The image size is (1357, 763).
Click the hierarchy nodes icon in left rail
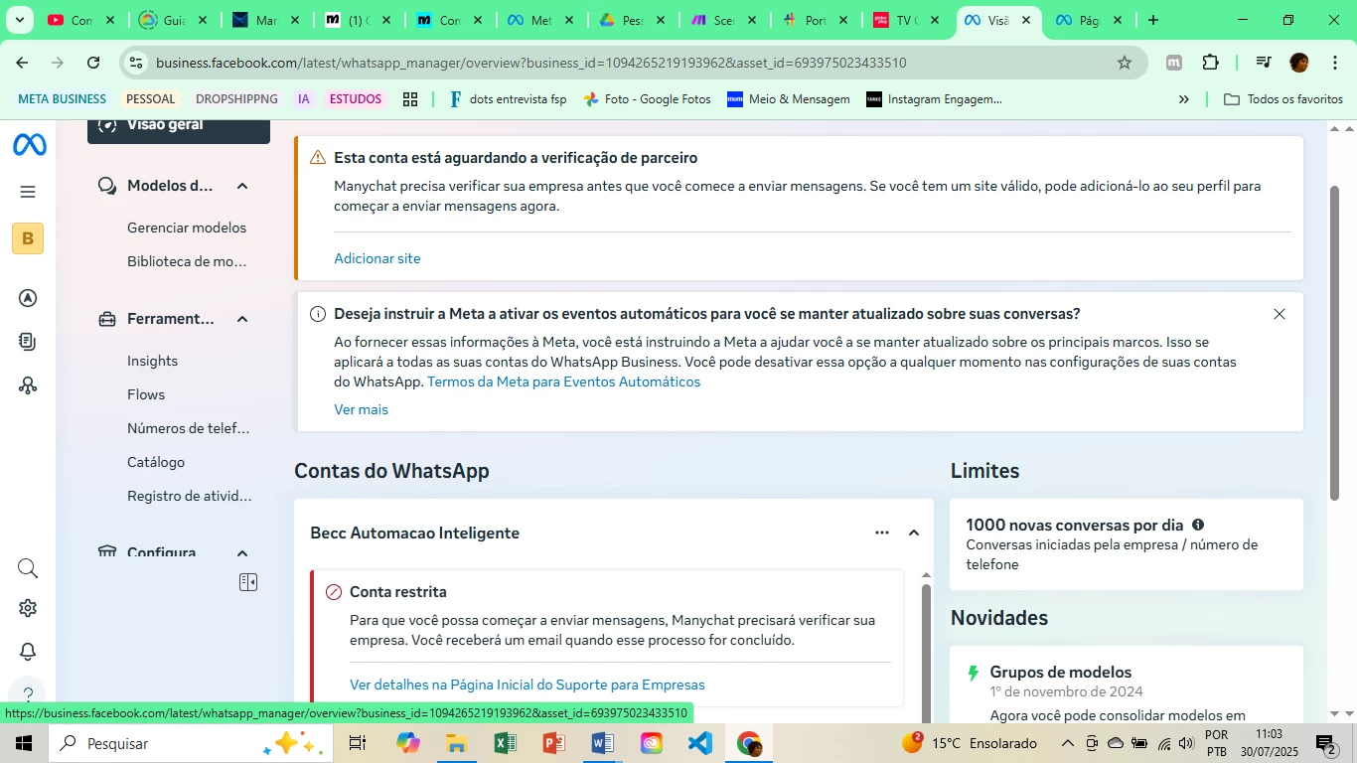(28, 385)
